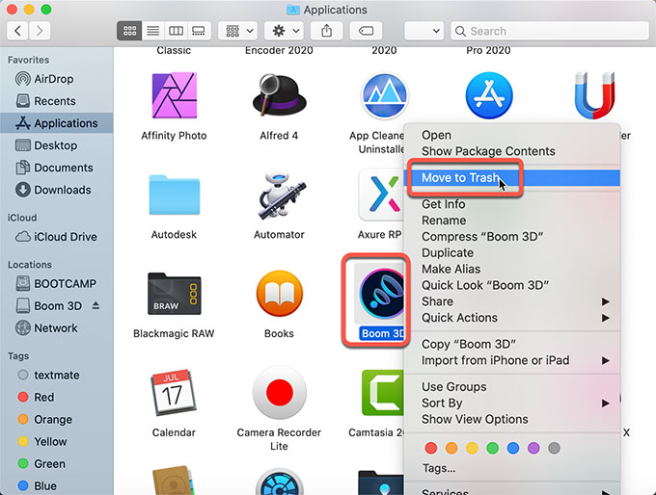Select the Calendar app icon
The width and height of the screenshot is (656, 495).
(174, 393)
